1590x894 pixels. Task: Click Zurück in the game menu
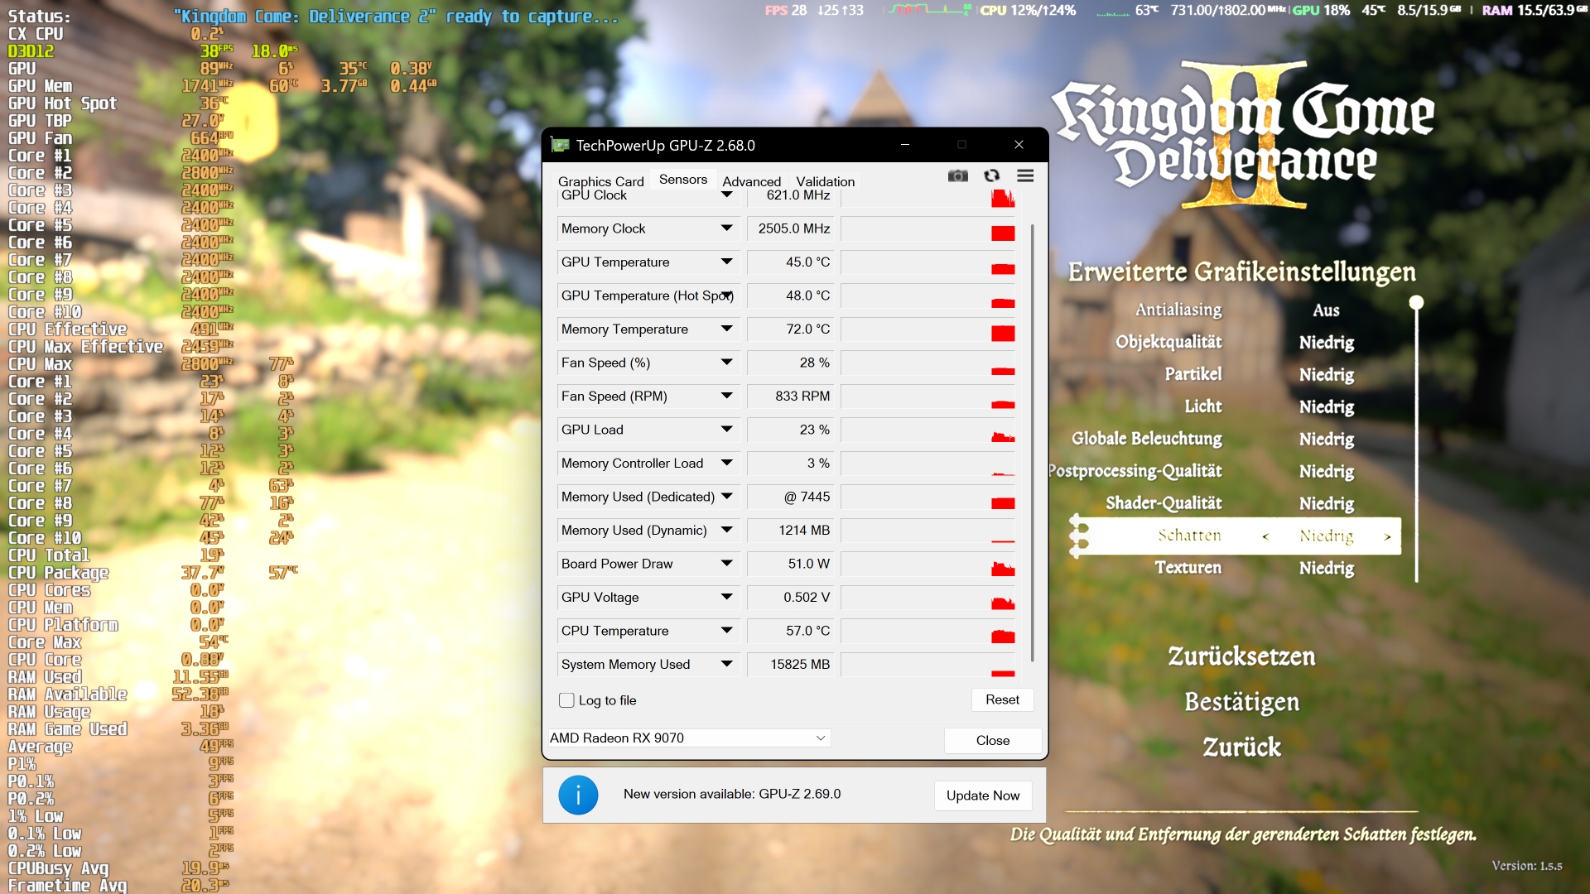pos(1241,747)
